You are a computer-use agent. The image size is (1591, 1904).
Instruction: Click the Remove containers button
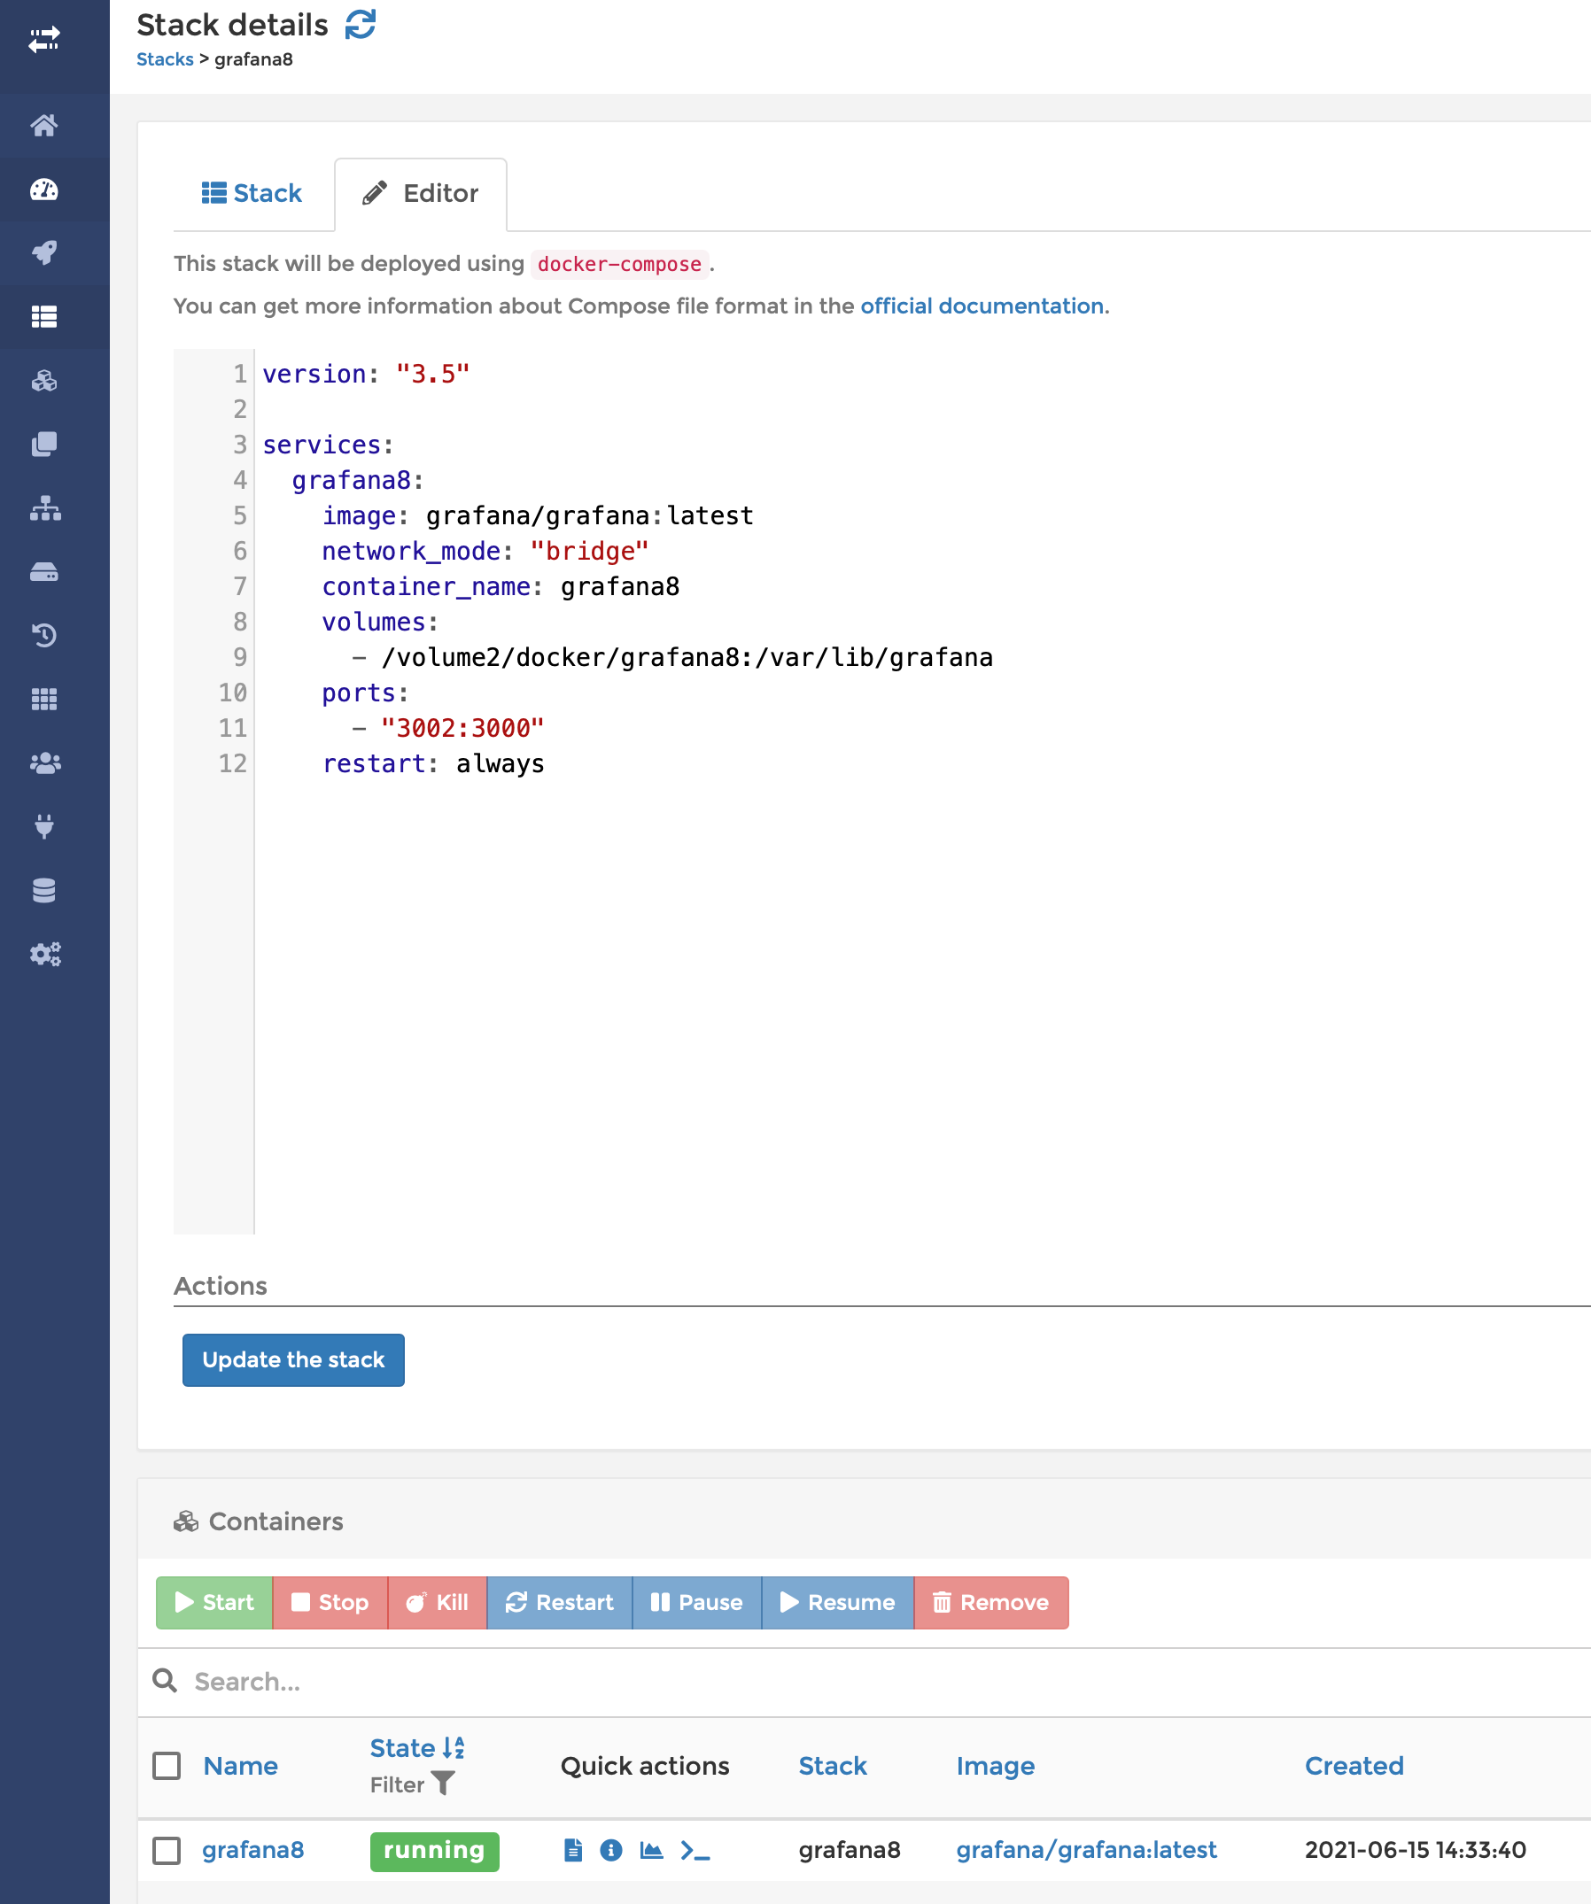tap(991, 1602)
